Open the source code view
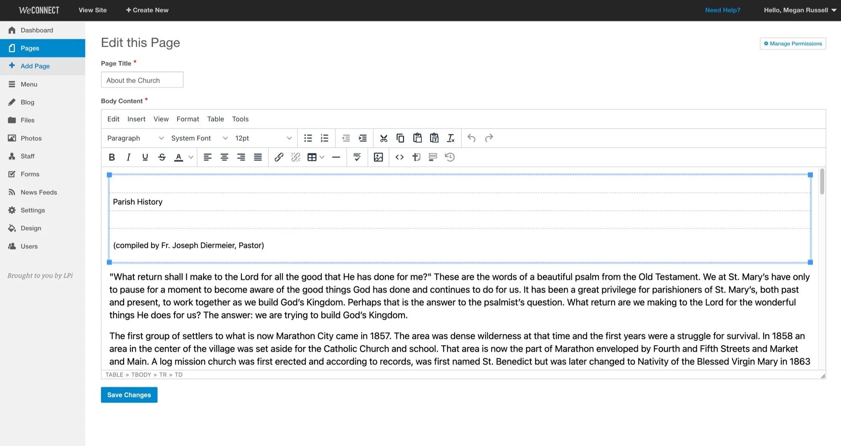This screenshot has width=841, height=446. [x=399, y=157]
